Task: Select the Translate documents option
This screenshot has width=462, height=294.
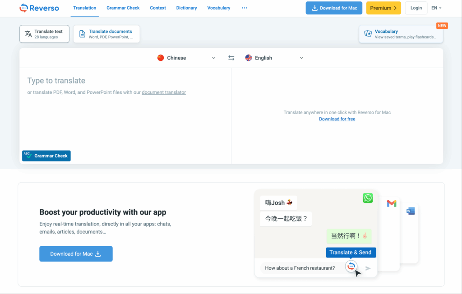Action: [x=106, y=34]
